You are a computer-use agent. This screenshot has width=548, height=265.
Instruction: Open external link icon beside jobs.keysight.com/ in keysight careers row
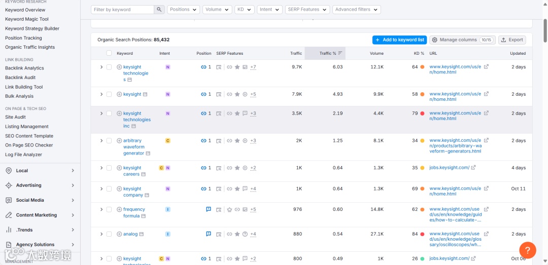(x=473, y=168)
